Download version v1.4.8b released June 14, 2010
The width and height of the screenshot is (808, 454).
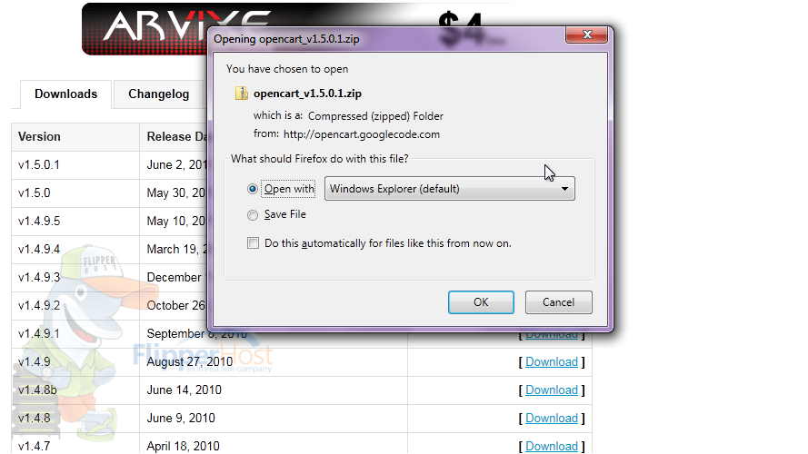(x=552, y=390)
